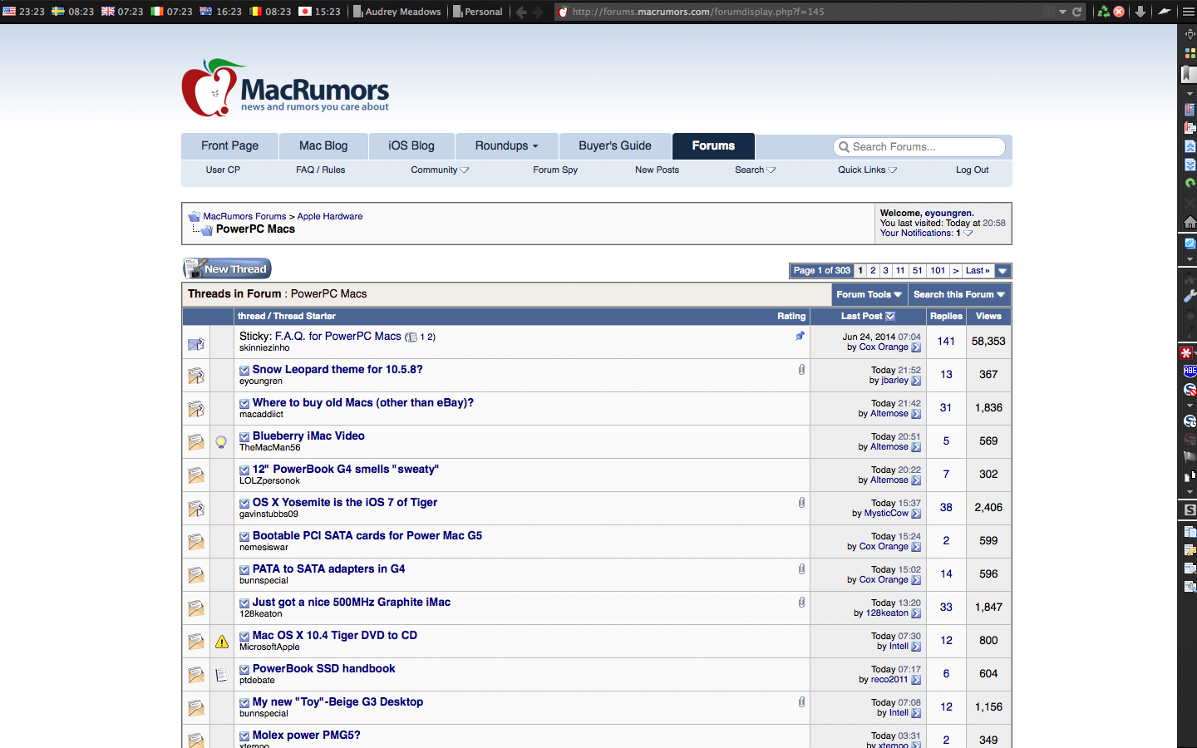This screenshot has width=1197, height=748.
Task: Jump to last post by jbarley
Action: coord(916,381)
